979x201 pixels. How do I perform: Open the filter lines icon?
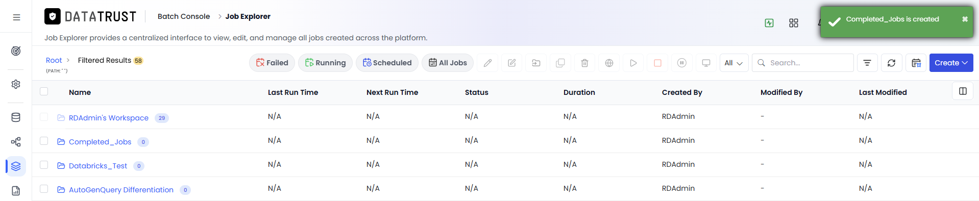[867, 63]
